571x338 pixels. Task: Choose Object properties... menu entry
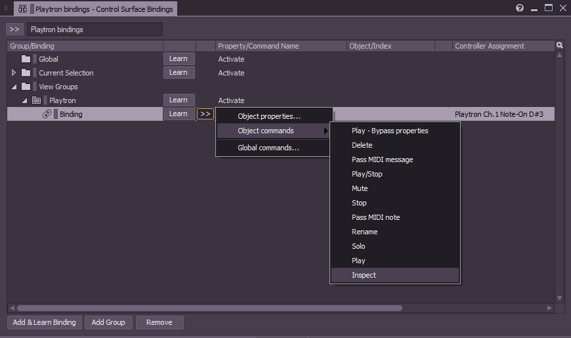pyautogui.click(x=269, y=116)
